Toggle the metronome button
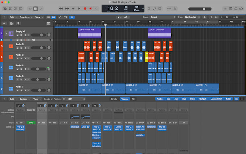The height and width of the screenshot is (154, 246). (x=175, y=9)
